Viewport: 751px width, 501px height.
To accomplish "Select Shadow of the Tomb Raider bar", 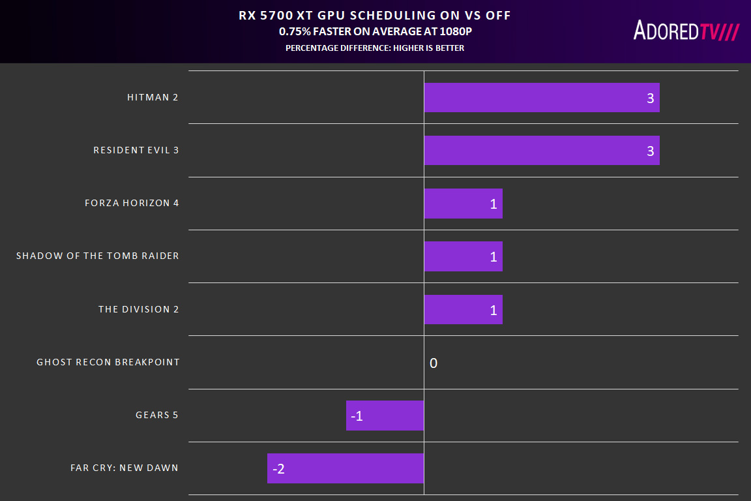I will (463, 256).
